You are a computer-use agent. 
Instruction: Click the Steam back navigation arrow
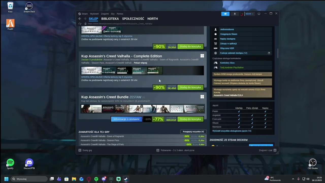click(x=80, y=19)
